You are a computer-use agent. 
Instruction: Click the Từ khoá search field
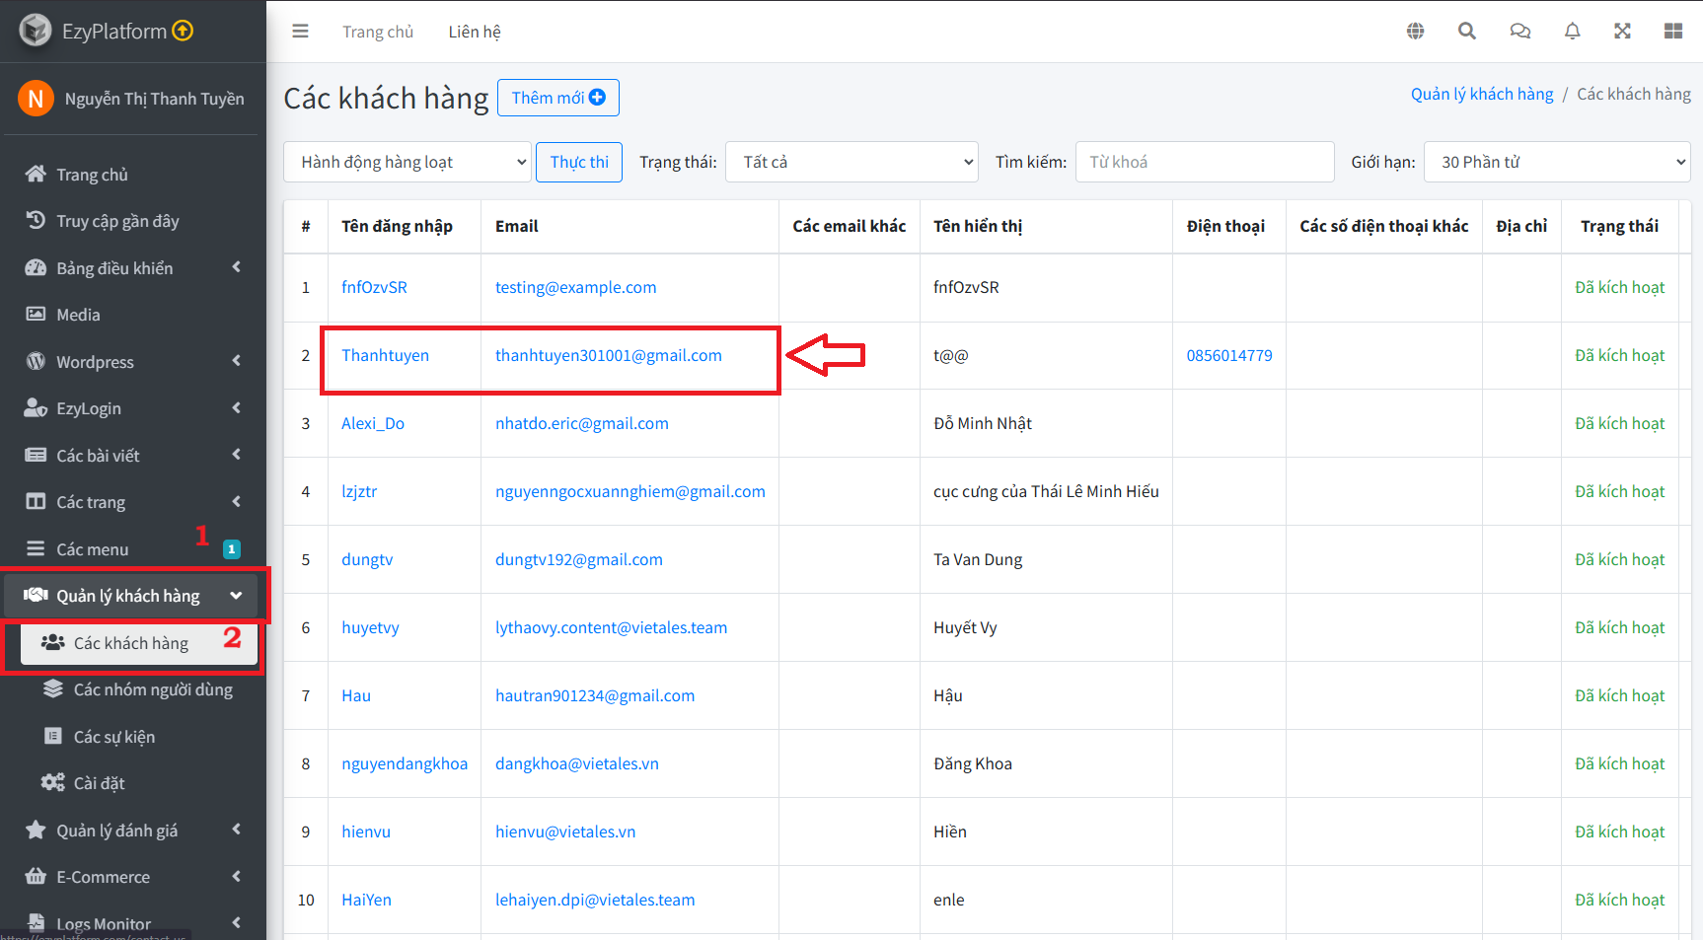coord(1205,162)
